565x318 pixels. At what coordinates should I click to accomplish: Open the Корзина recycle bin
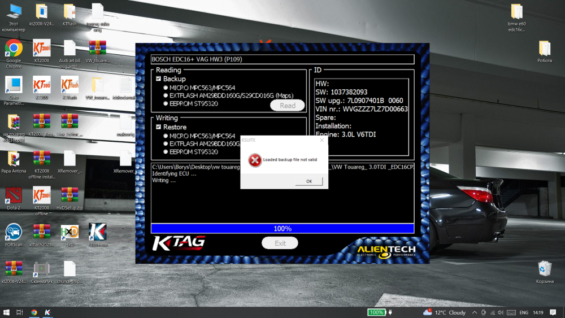545,272
